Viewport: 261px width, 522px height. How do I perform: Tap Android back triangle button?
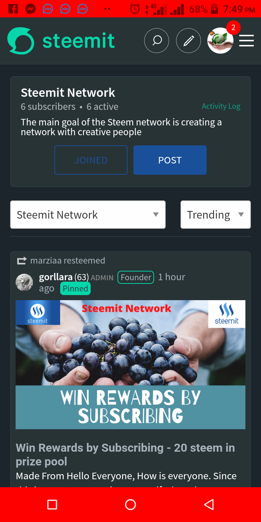[209, 505]
